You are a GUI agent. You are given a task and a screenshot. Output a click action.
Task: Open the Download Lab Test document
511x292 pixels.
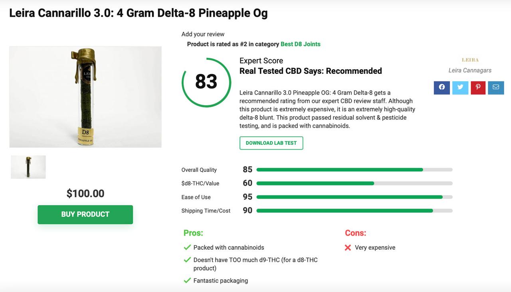(271, 142)
